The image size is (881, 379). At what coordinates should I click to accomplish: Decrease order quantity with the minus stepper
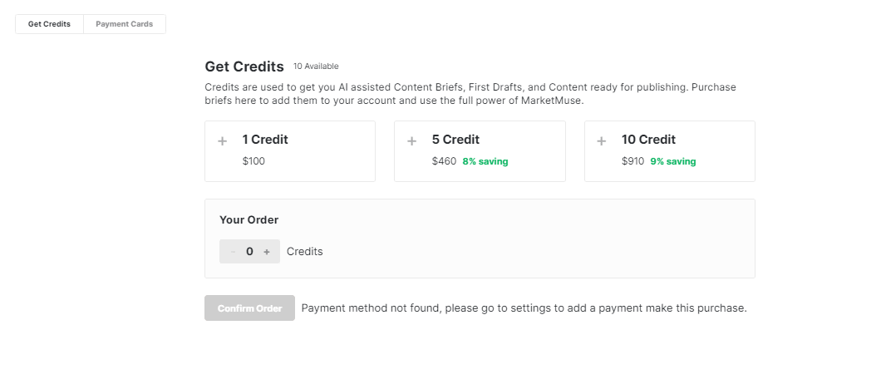tap(233, 252)
